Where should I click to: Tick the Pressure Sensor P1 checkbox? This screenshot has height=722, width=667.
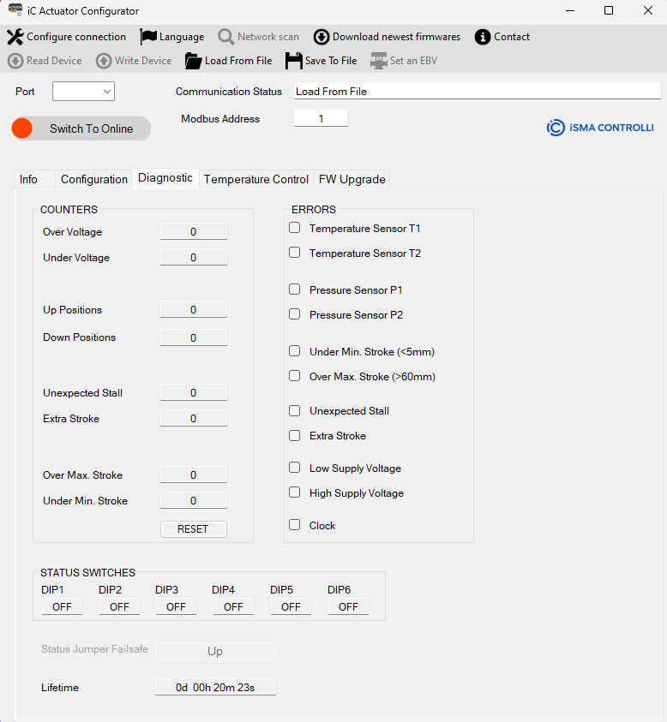295,289
